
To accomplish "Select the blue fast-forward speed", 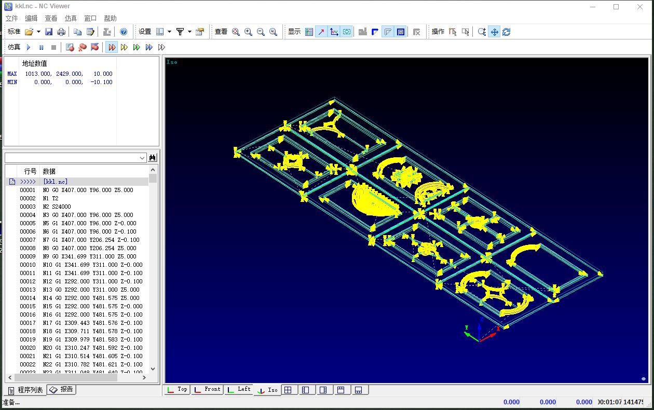I will click(149, 47).
